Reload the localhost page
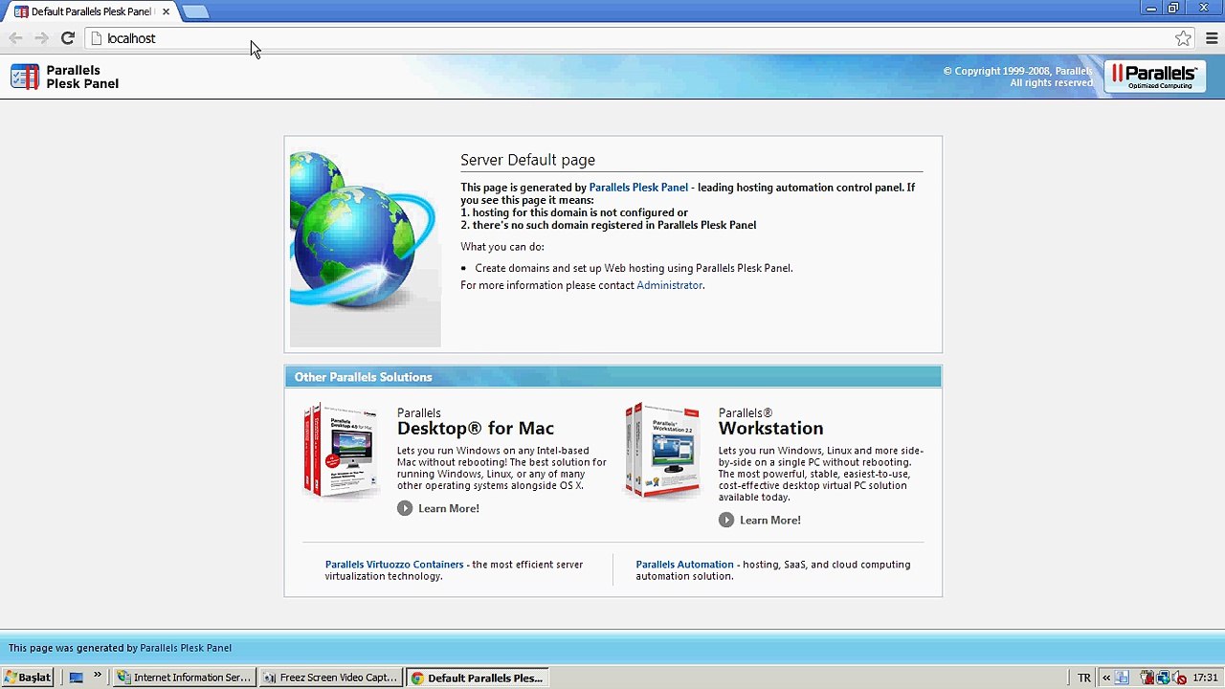1225x689 pixels. tap(67, 38)
